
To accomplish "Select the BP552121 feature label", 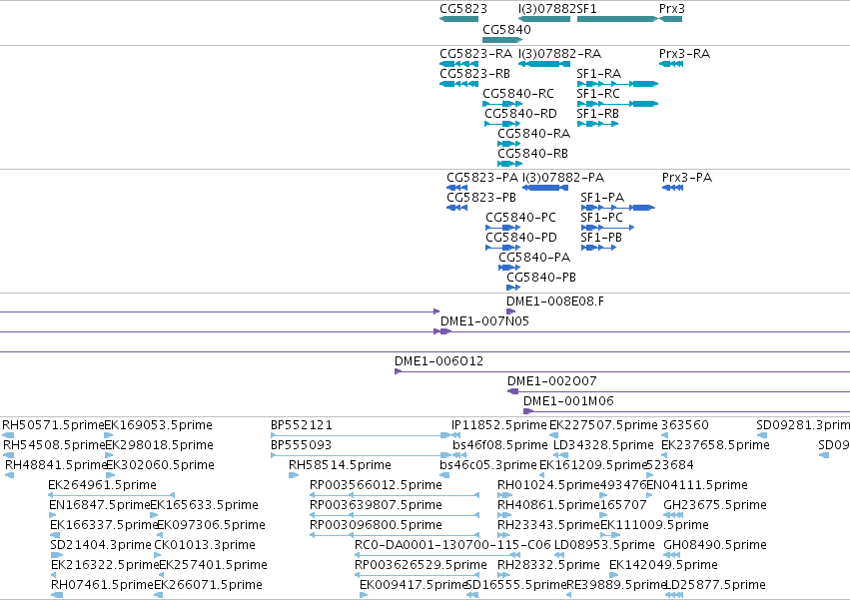I will (x=301, y=426).
